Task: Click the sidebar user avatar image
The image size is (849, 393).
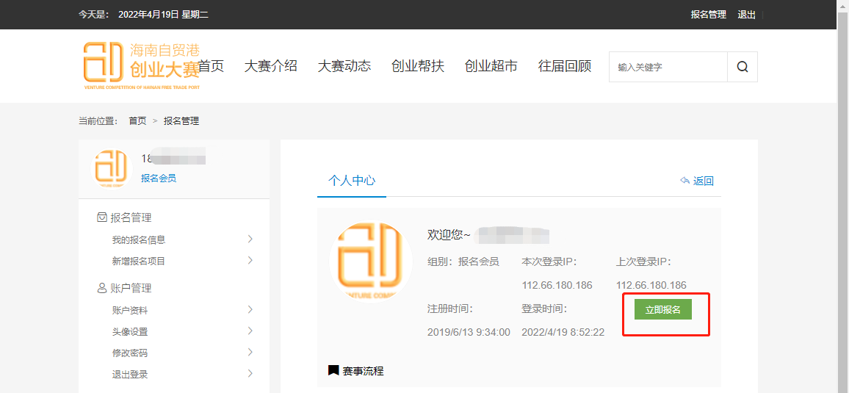Action: tap(109, 168)
